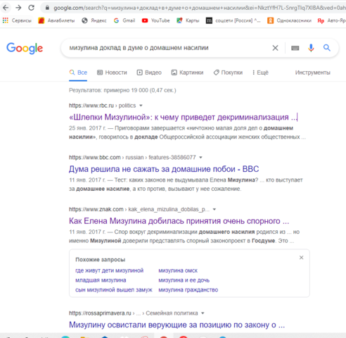This screenshot has width=346, height=338.
Task: Search мизулина и ее дочь
Action: pyautogui.click(x=184, y=280)
